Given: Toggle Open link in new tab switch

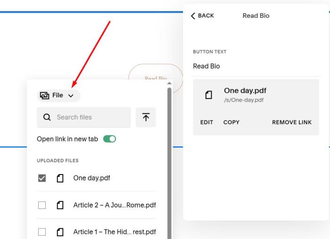Looking at the screenshot, I should click(109, 139).
